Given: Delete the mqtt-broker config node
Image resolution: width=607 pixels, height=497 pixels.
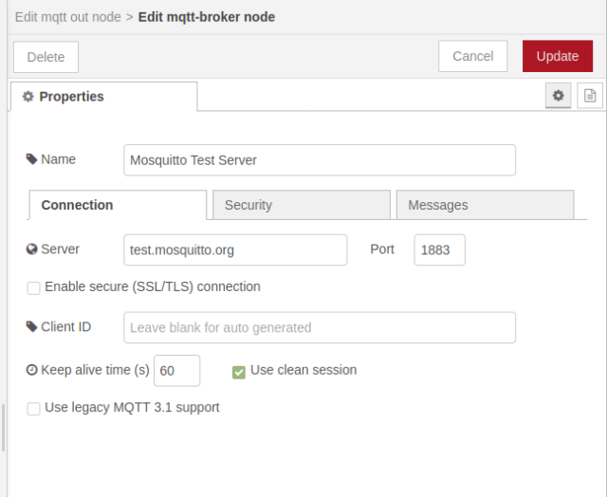Looking at the screenshot, I should [46, 57].
